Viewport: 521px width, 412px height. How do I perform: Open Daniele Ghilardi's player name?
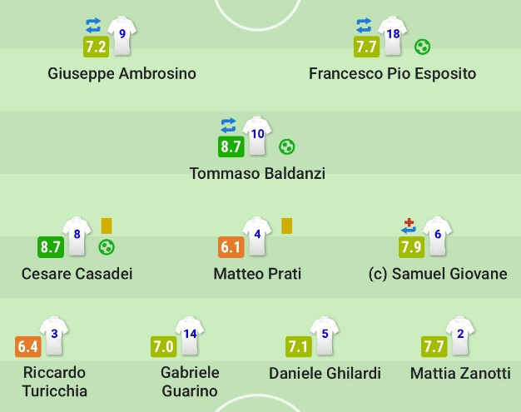pyautogui.click(x=325, y=374)
